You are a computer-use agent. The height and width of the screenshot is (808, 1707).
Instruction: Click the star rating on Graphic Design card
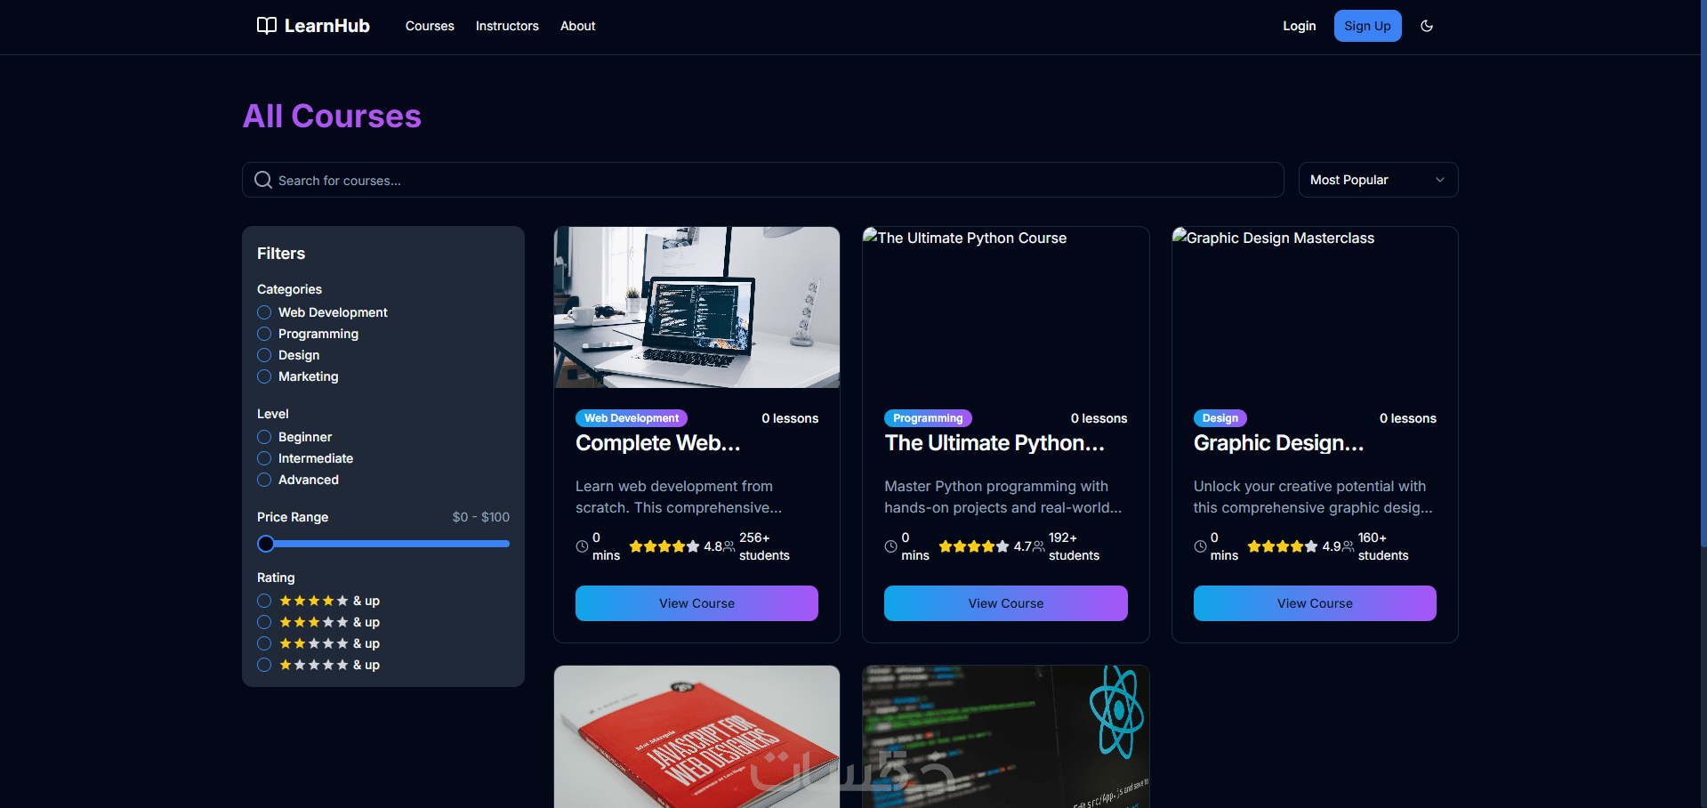pyautogui.click(x=1283, y=546)
